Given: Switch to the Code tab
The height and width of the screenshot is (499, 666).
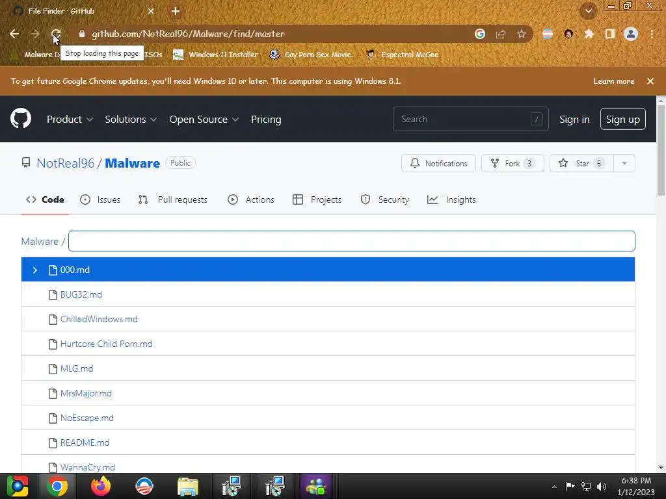Looking at the screenshot, I should click(x=45, y=200).
